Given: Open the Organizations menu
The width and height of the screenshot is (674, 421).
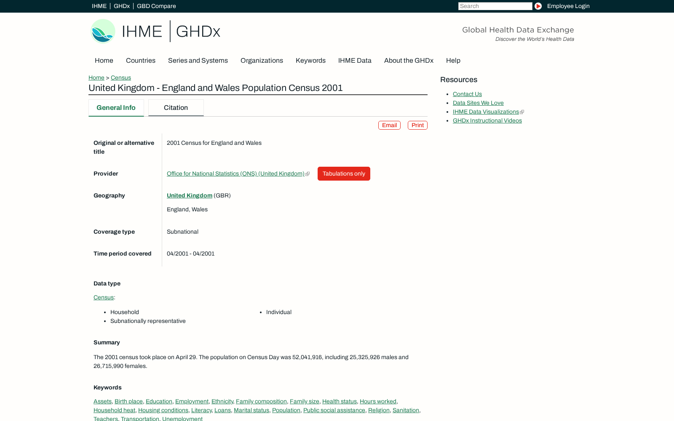Looking at the screenshot, I should pos(262,61).
